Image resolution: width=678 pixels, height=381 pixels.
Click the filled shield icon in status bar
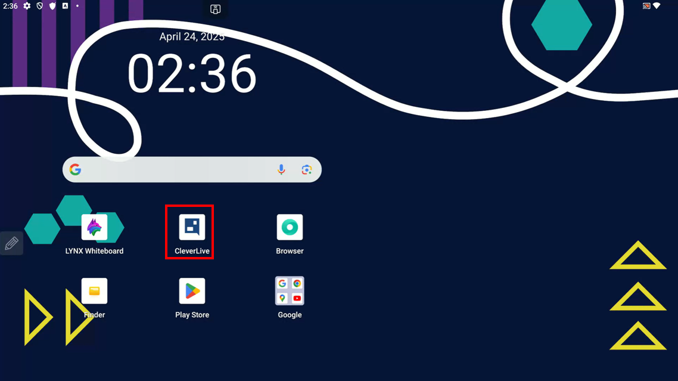click(52, 6)
